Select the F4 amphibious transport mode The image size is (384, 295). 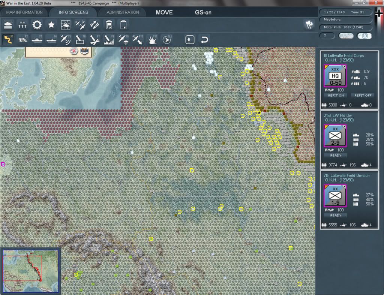click(x=51, y=39)
